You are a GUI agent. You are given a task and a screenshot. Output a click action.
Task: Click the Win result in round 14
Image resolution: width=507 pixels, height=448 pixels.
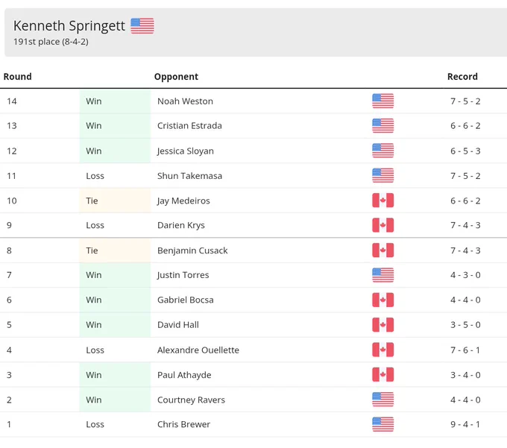pyautogui.click(x=94, y=101)
